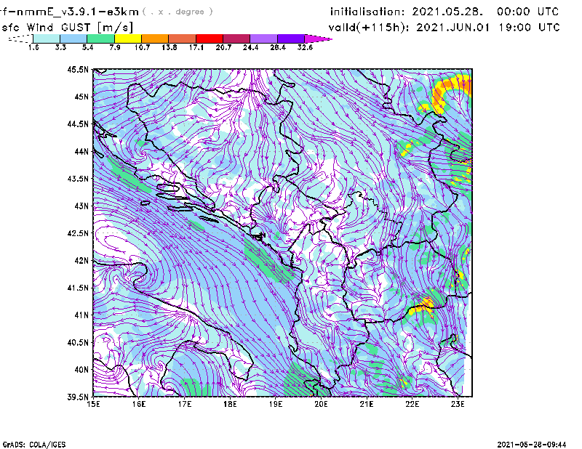Click the '43N' latitude label
This screenshot has height=449, width=582.
tap(81, 206)
